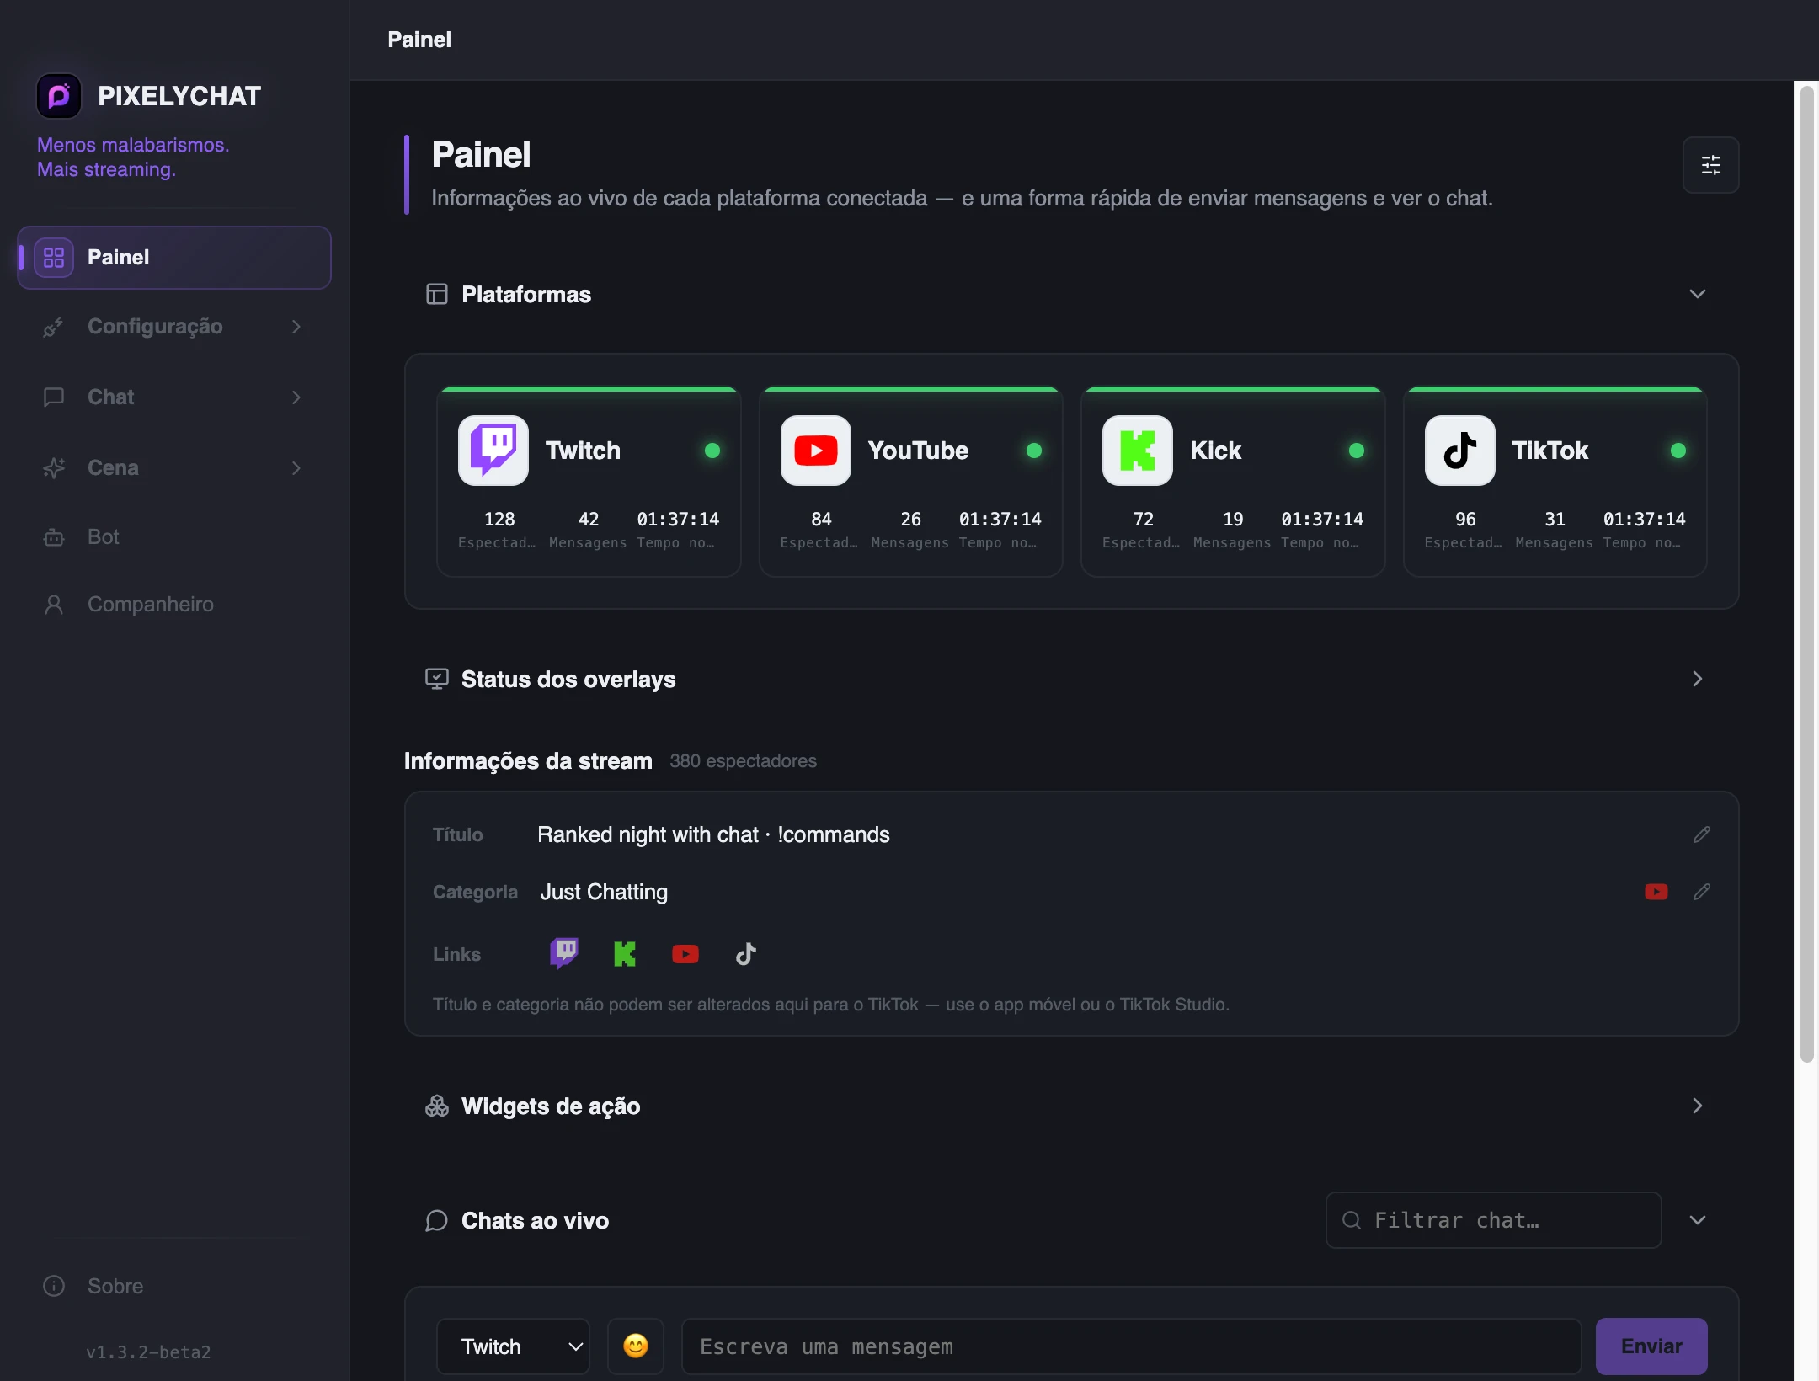Click YouTube green status indicator
1819x1381 pixels.
click(1034, 451)
